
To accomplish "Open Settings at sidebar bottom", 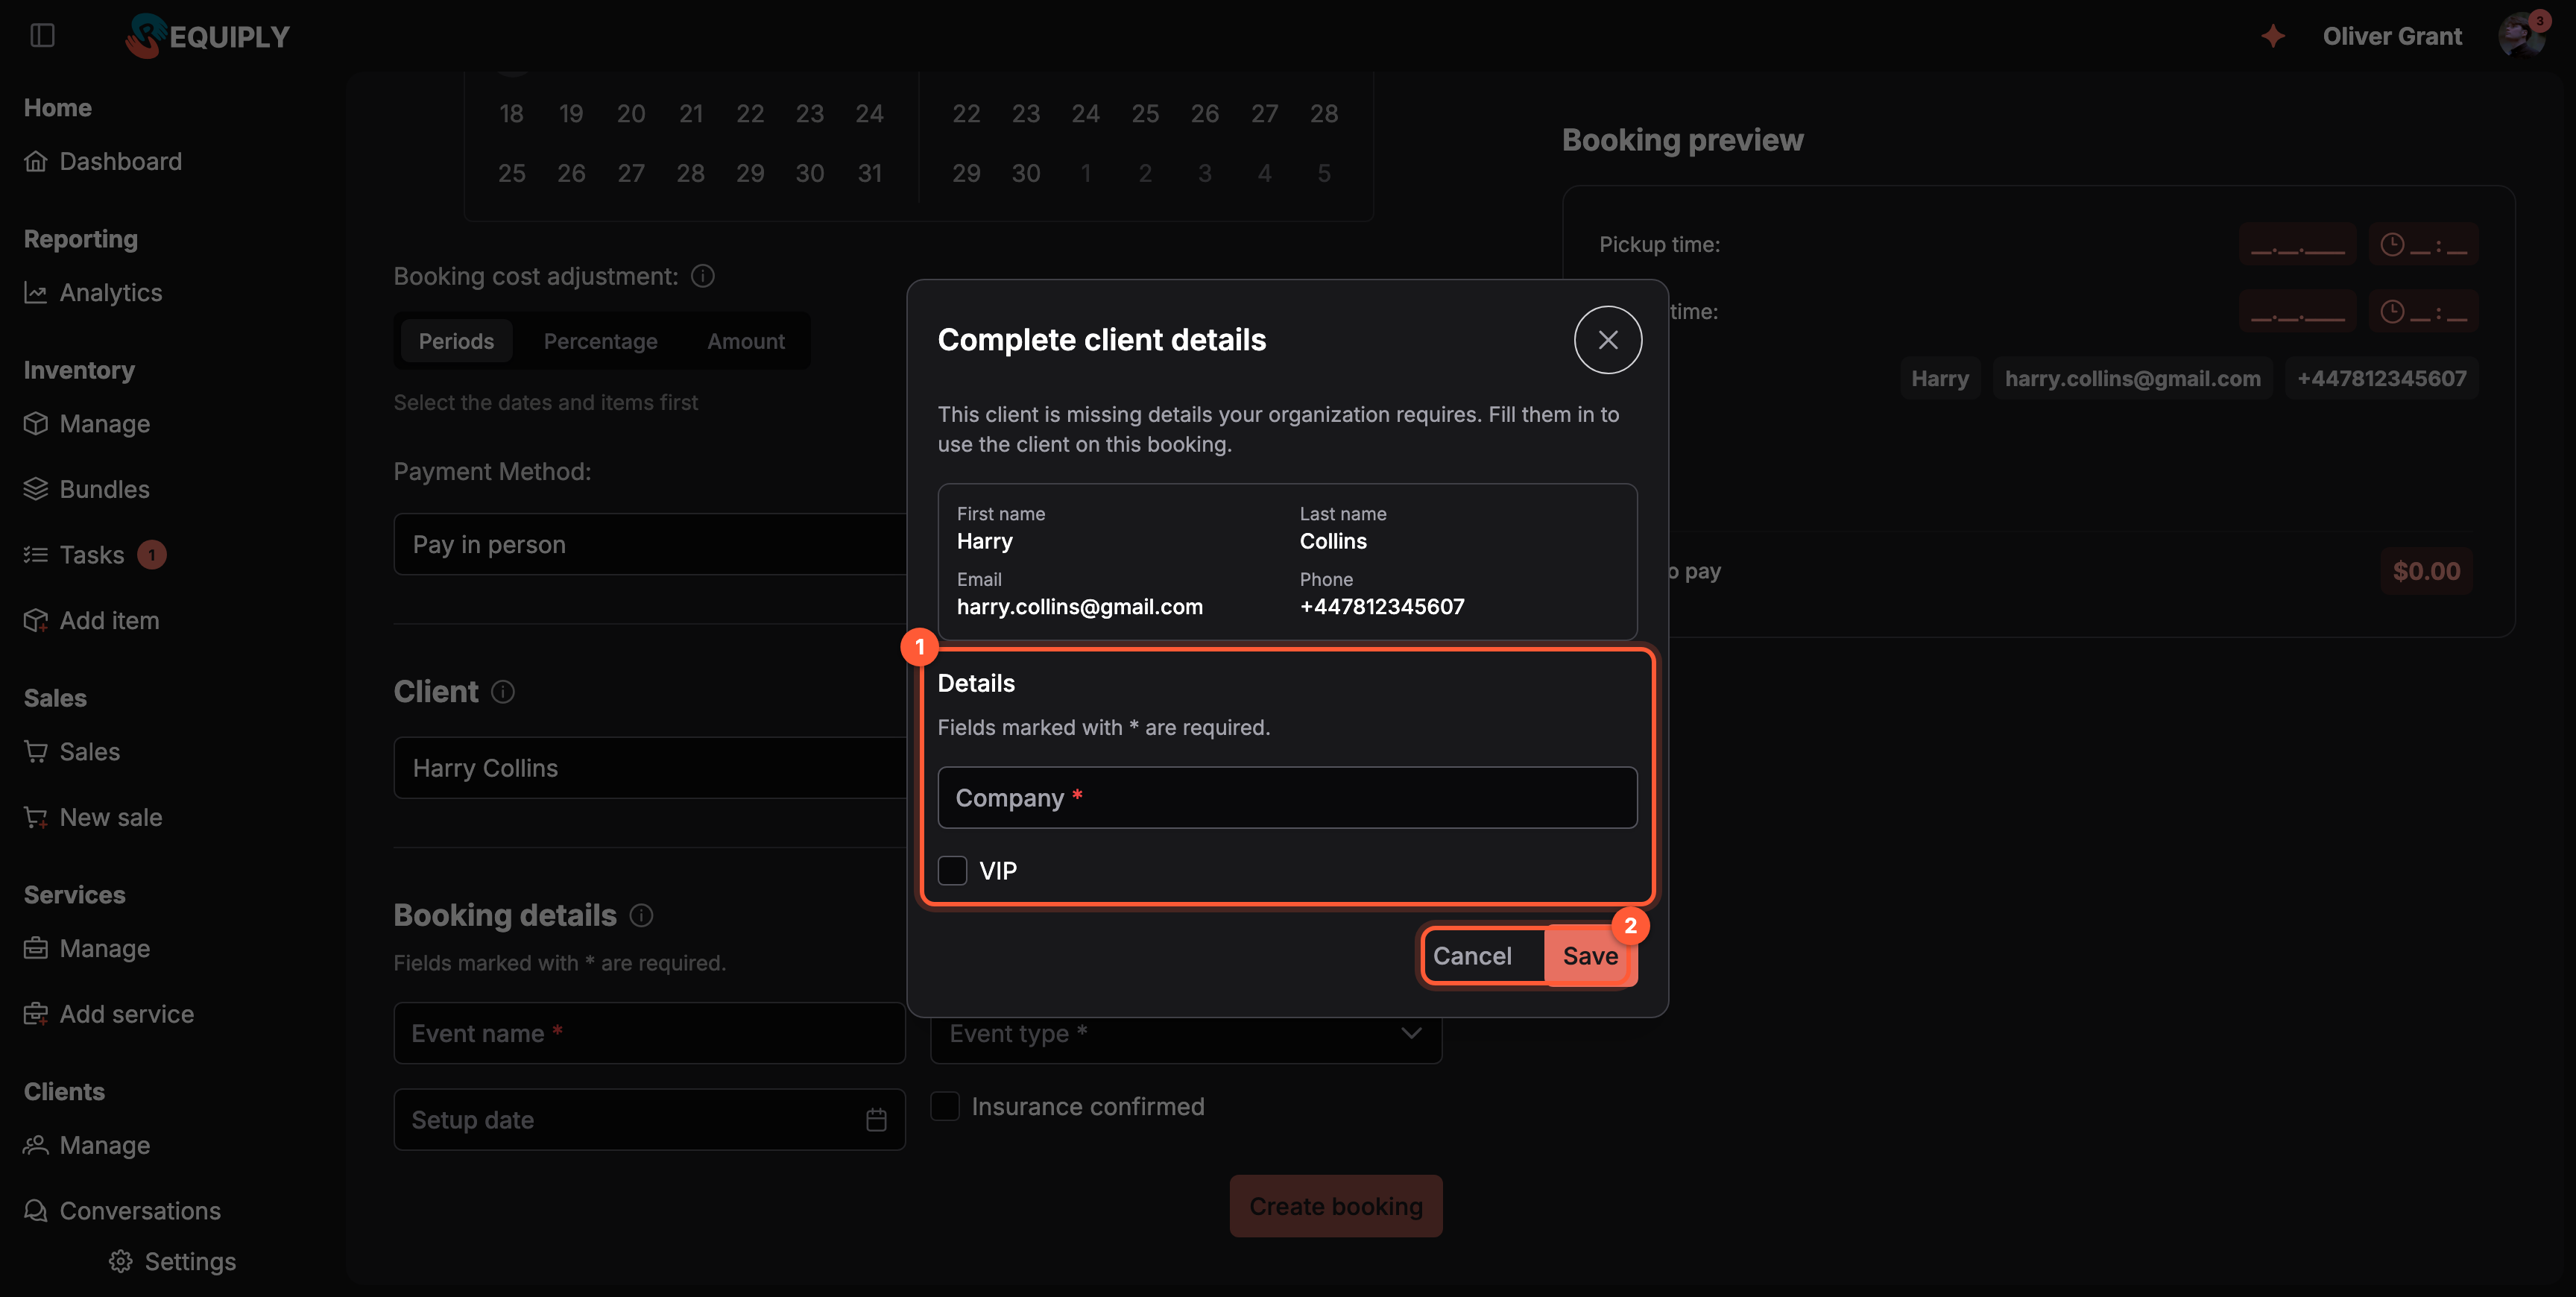I will point(173,1262).
